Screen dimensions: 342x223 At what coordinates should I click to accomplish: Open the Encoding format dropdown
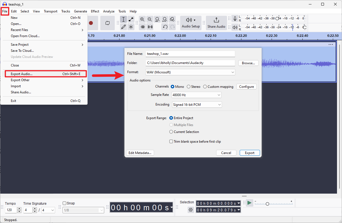coord(197,104)
